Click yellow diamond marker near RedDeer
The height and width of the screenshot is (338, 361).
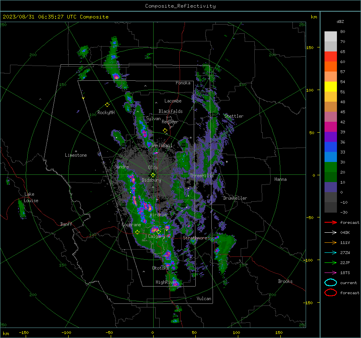[x=165, y=131]
